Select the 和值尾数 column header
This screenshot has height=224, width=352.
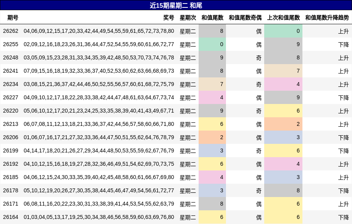[x=212, y=18]
